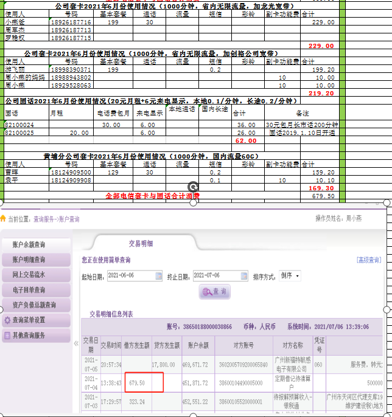Open the start date calendar picker
This screenshot has width=392, height=417.
159,276
